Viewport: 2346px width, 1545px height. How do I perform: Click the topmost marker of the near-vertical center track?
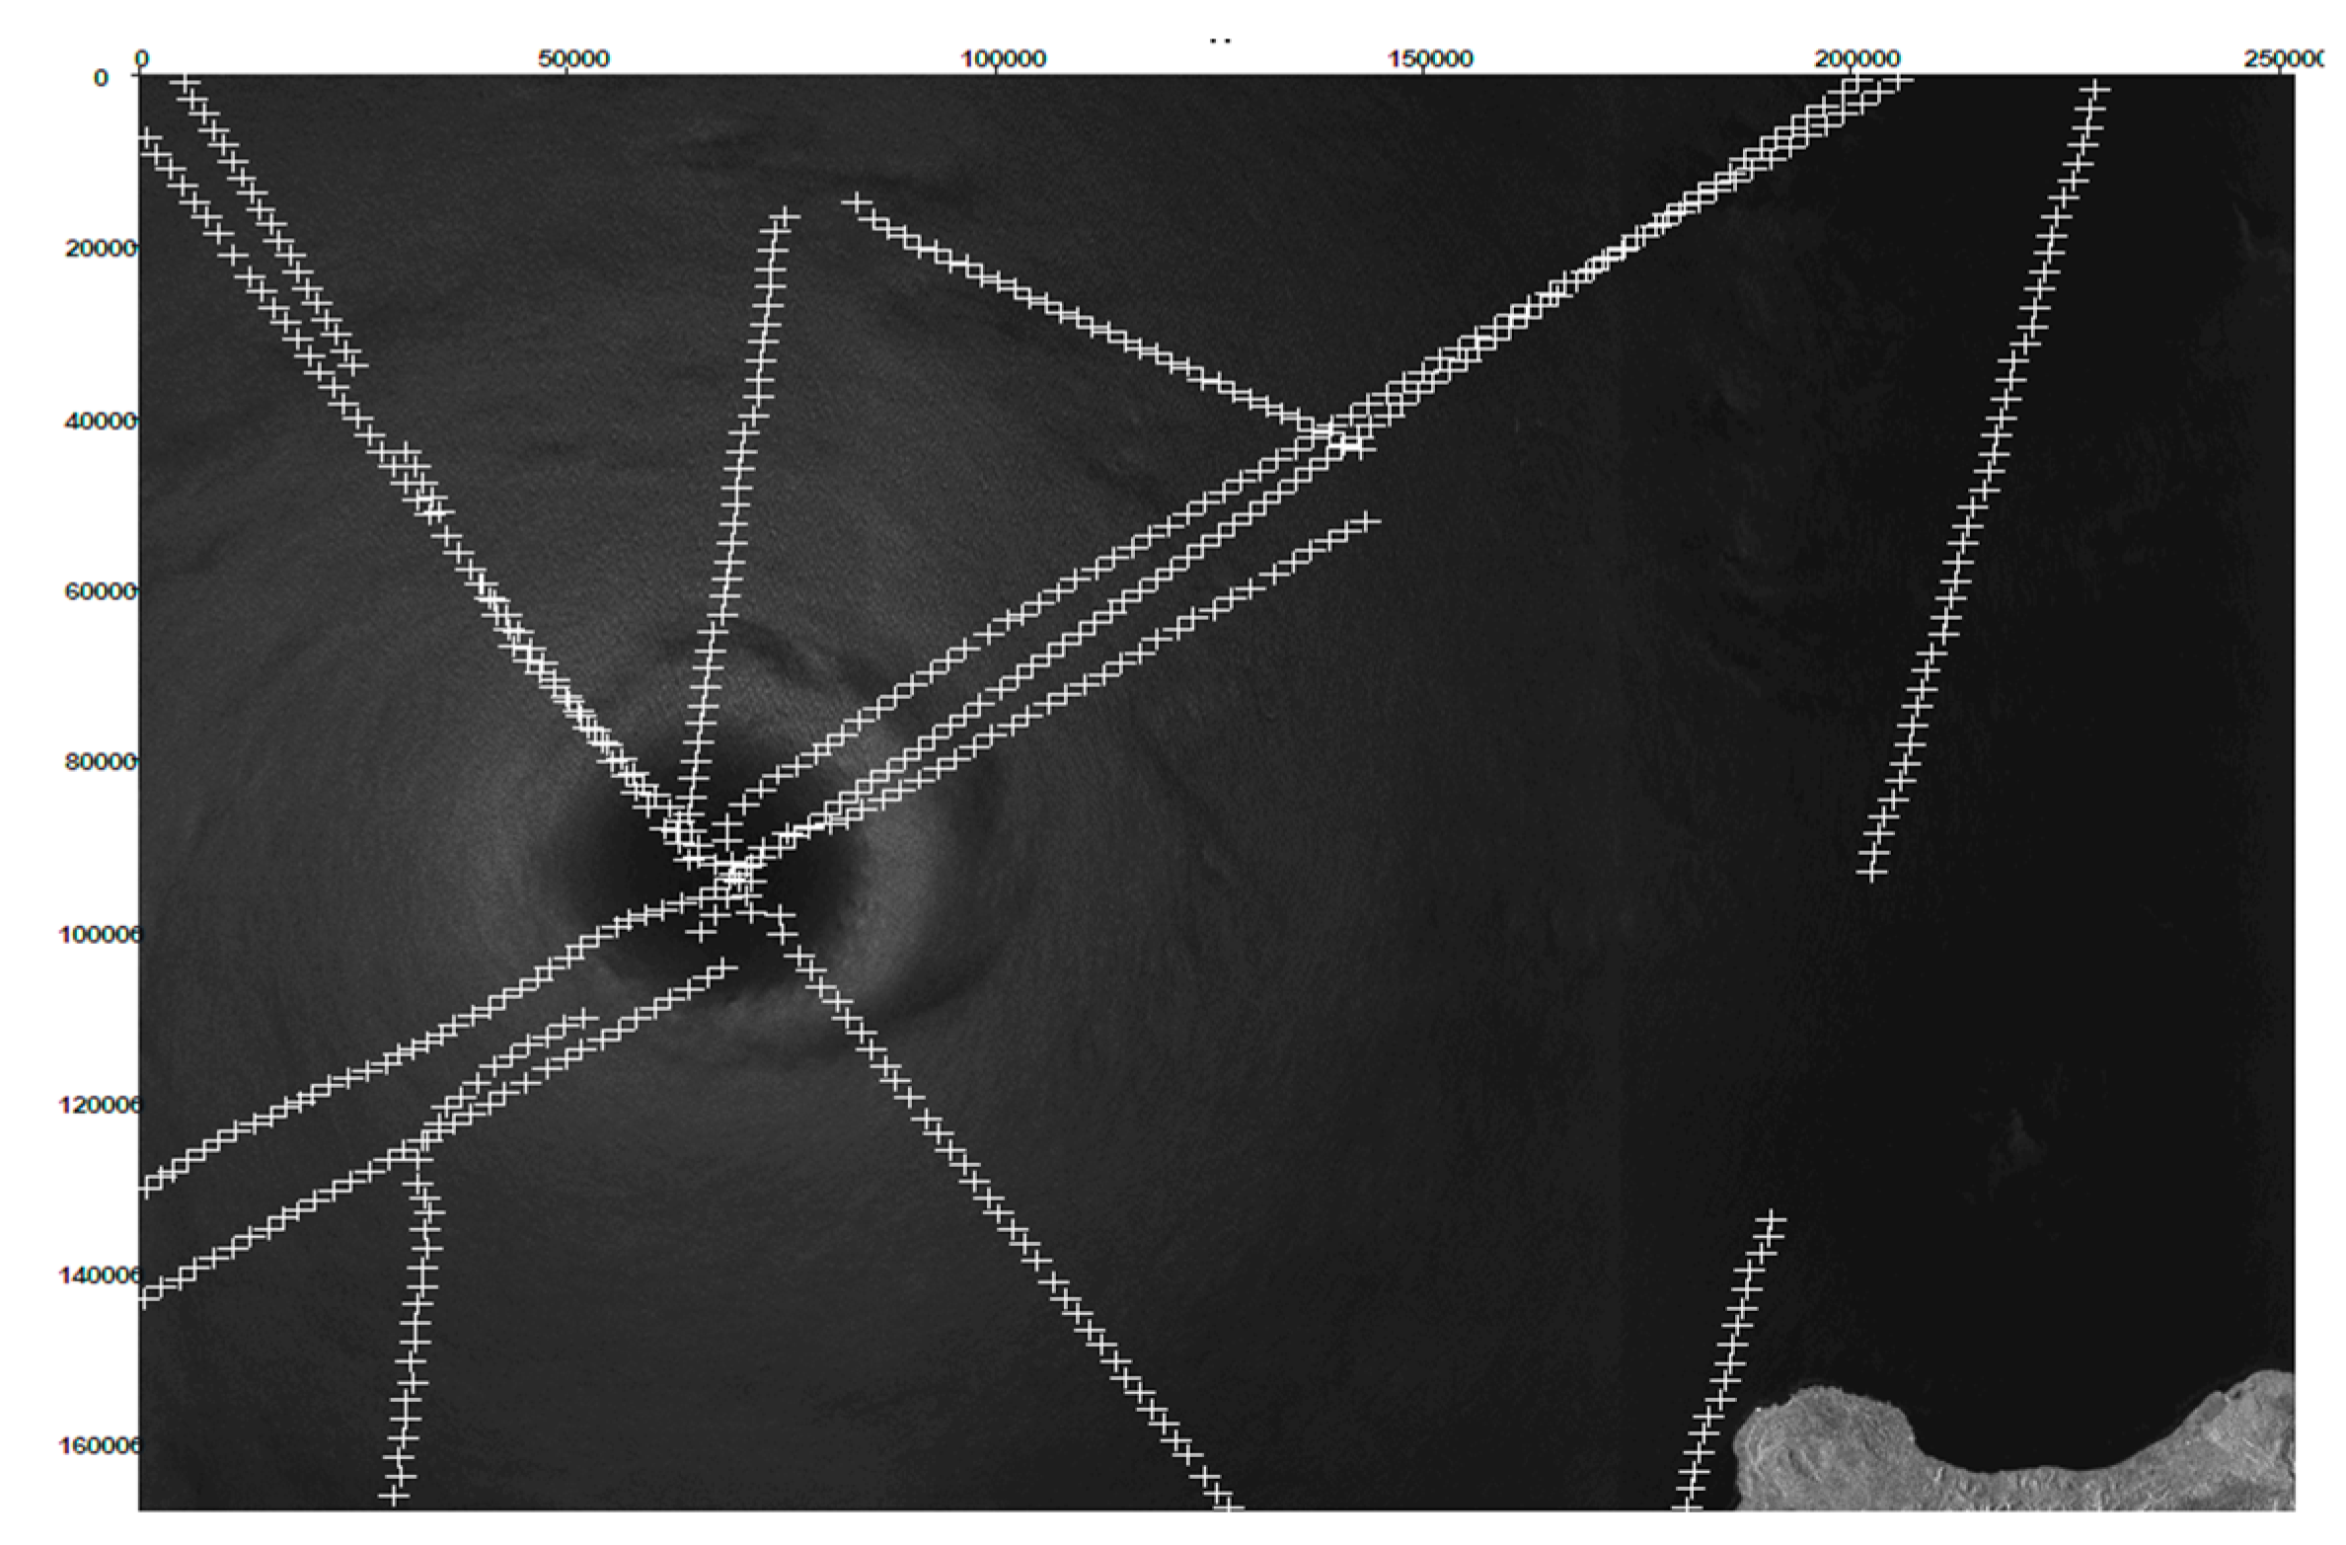click(786, 215)
